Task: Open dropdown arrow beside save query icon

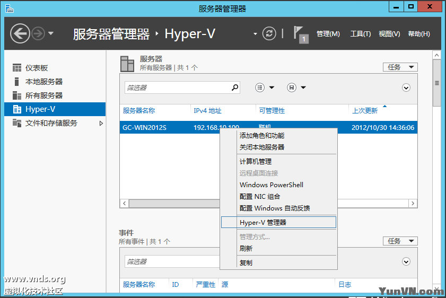Action: coord(303,87)
